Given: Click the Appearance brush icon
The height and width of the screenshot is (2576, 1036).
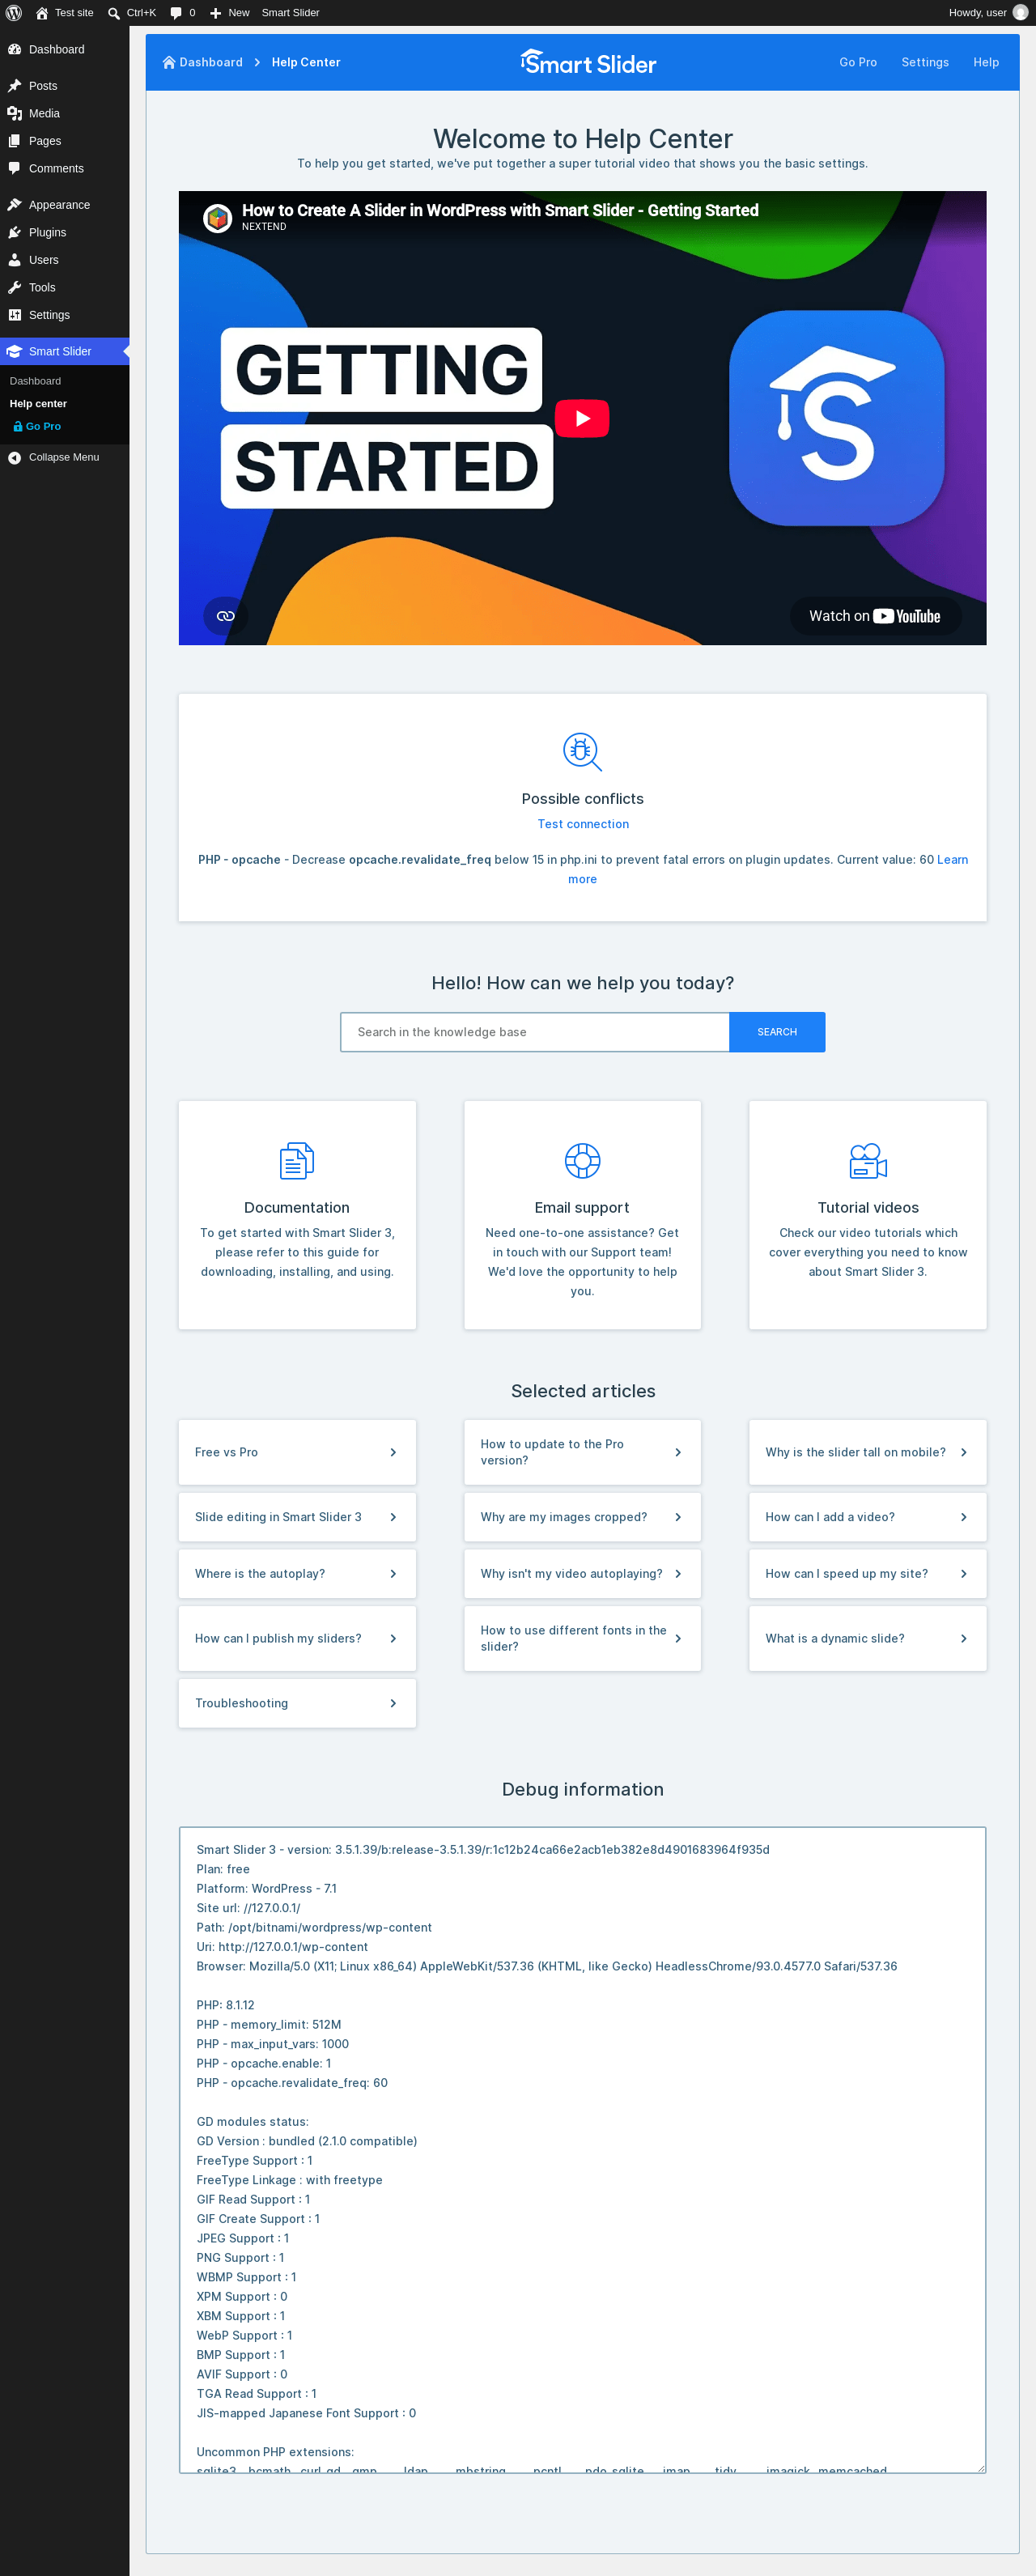Looking at the screenshot, I should [x=15, y=205].
